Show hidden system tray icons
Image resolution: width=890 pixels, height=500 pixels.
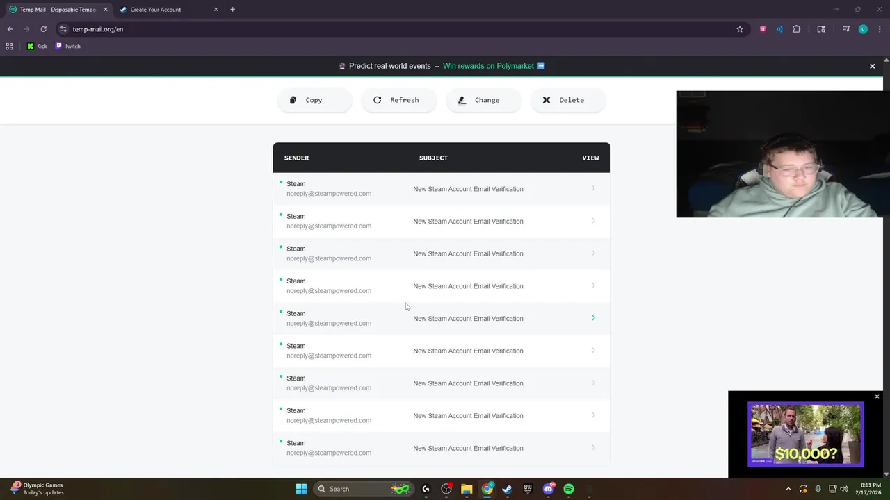click(788, 489)
